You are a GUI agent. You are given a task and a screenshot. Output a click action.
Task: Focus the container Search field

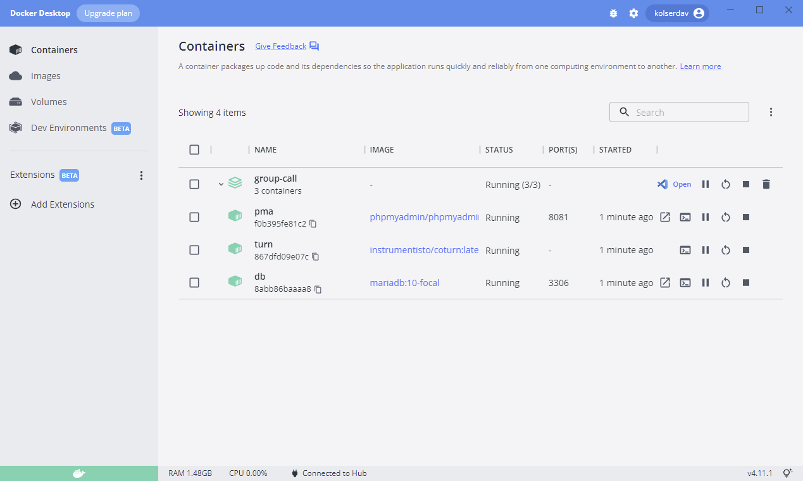pyautogui.click(x=679, y=112)
